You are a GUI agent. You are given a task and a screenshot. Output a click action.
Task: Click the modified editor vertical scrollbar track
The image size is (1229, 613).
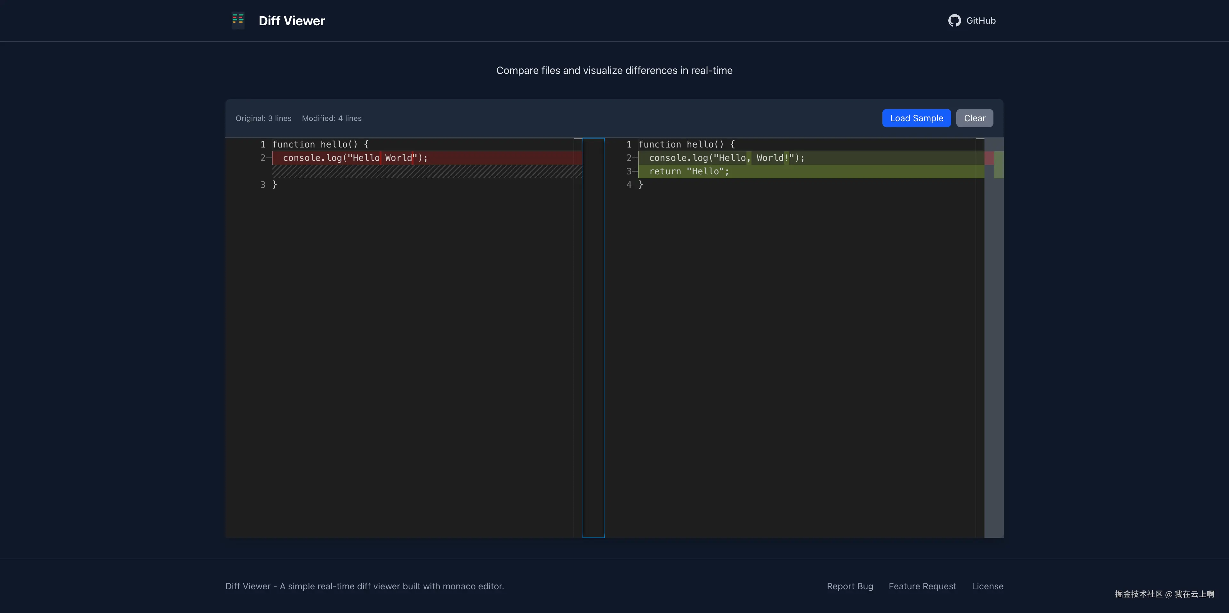pos(980,334)
